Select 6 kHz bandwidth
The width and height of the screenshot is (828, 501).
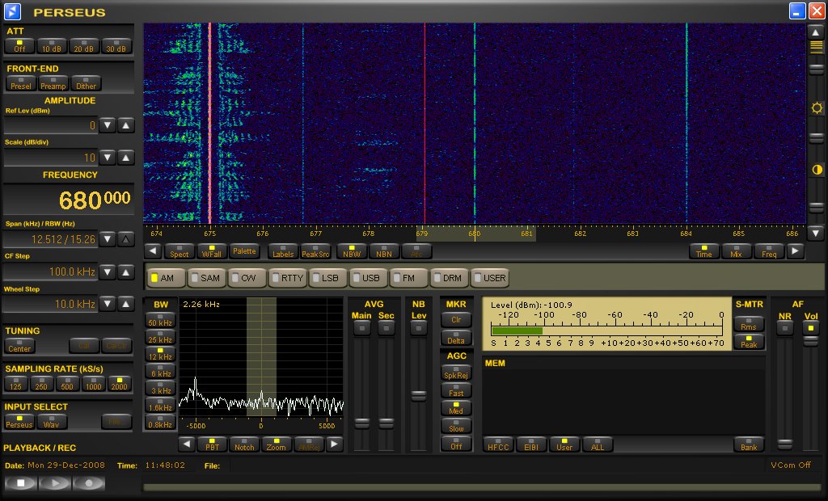tap(160, 371)
